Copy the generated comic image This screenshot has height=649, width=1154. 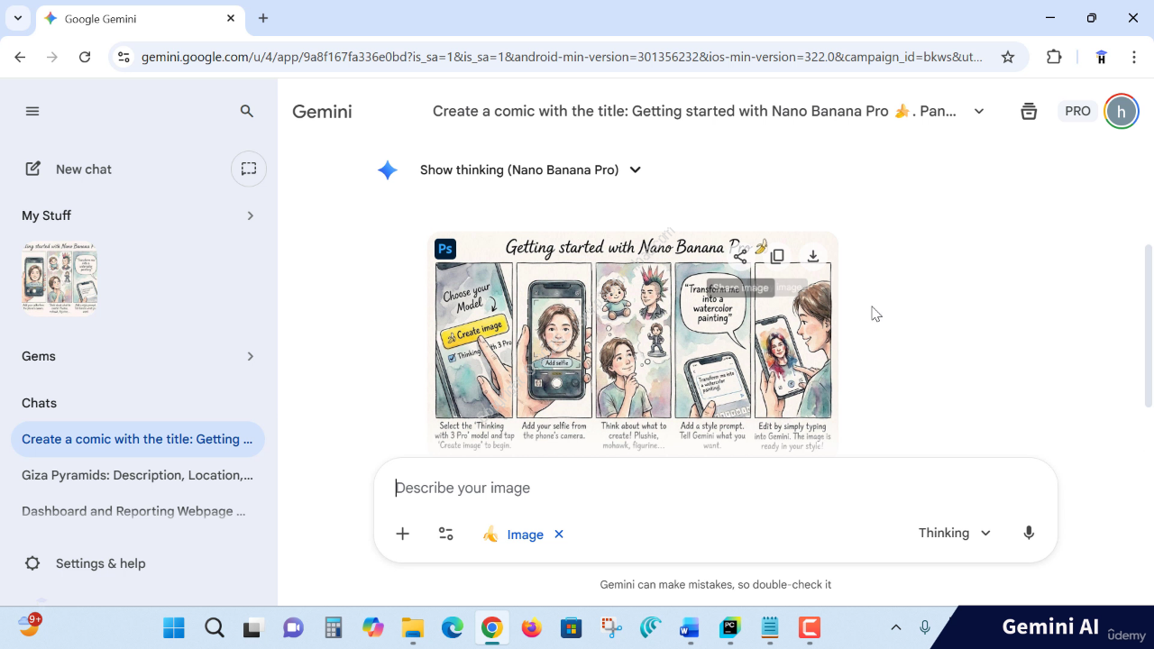(777, 257)
